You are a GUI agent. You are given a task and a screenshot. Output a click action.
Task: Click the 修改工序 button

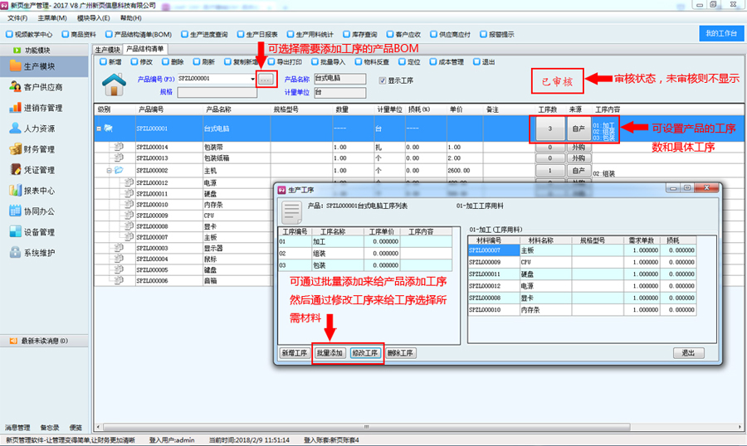pyautogui.click(x=365, y=353)
